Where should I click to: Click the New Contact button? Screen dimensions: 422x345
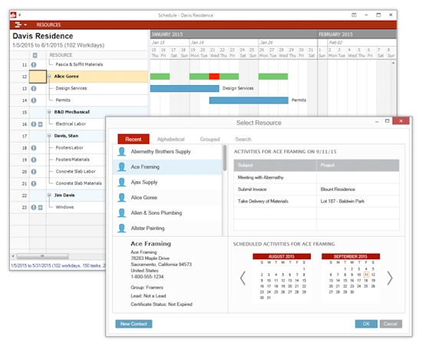(x=134, y=324)
